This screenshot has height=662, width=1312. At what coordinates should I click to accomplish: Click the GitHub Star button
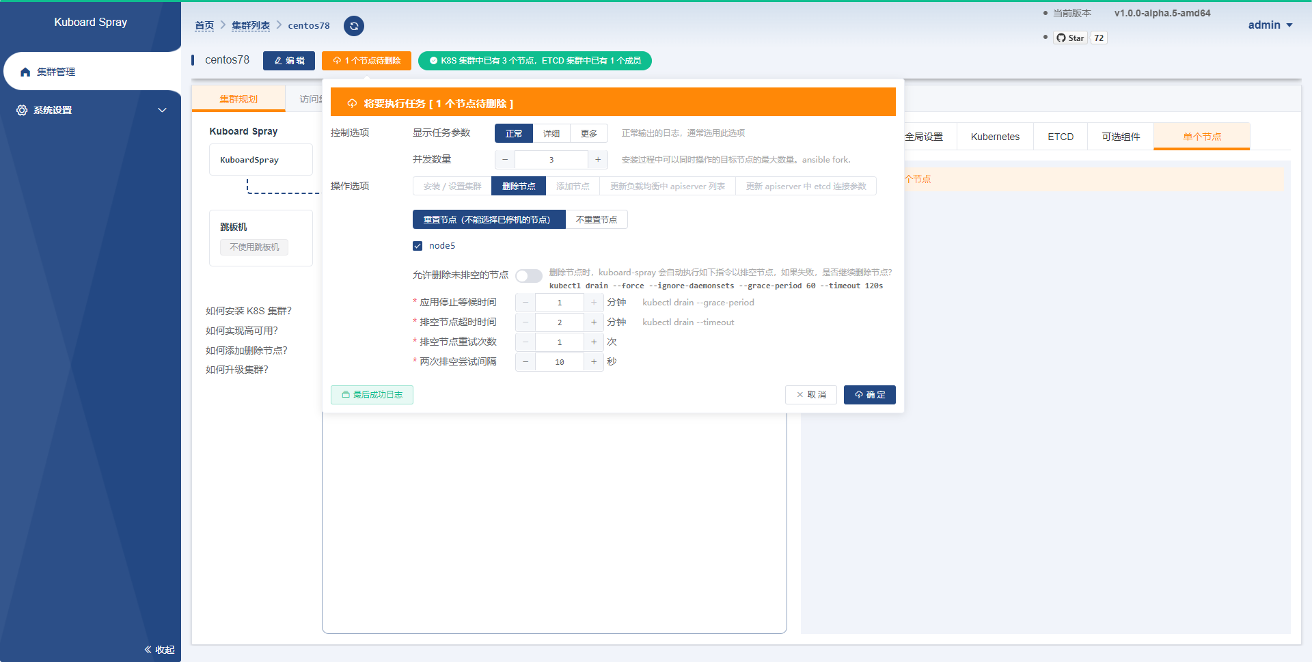click(1070, 38)
